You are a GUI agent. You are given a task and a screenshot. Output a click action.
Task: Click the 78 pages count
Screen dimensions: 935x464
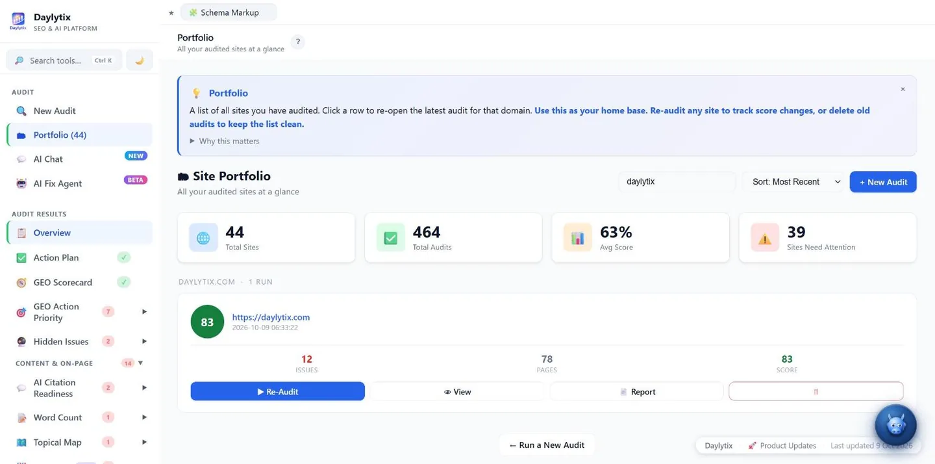(x=547, y=359)
